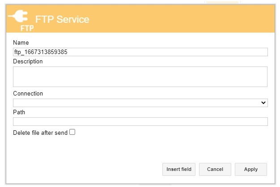Screen dimensions: 280x187
Task: Focus the Description text area
Action: [140, 77]
